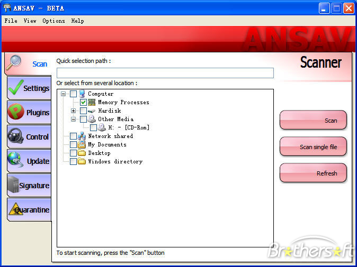
Task: Click the server tower Signature icon
Action: click(x=13, y=185)
